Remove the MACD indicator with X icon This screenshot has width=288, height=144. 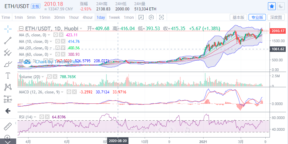(x=74, y=92)
